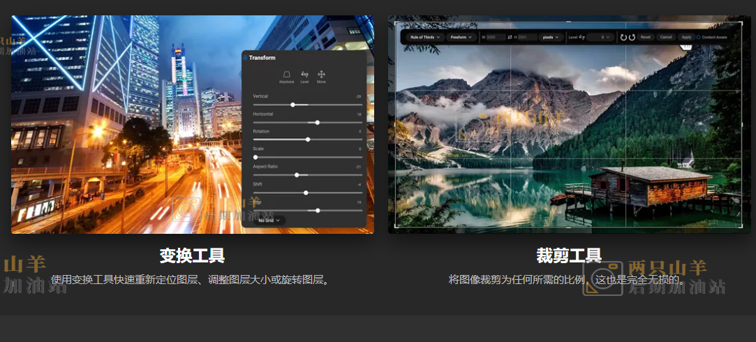Rotate the crop counterclockwise
The image size is (756, 342).
(x=623, y=37)
